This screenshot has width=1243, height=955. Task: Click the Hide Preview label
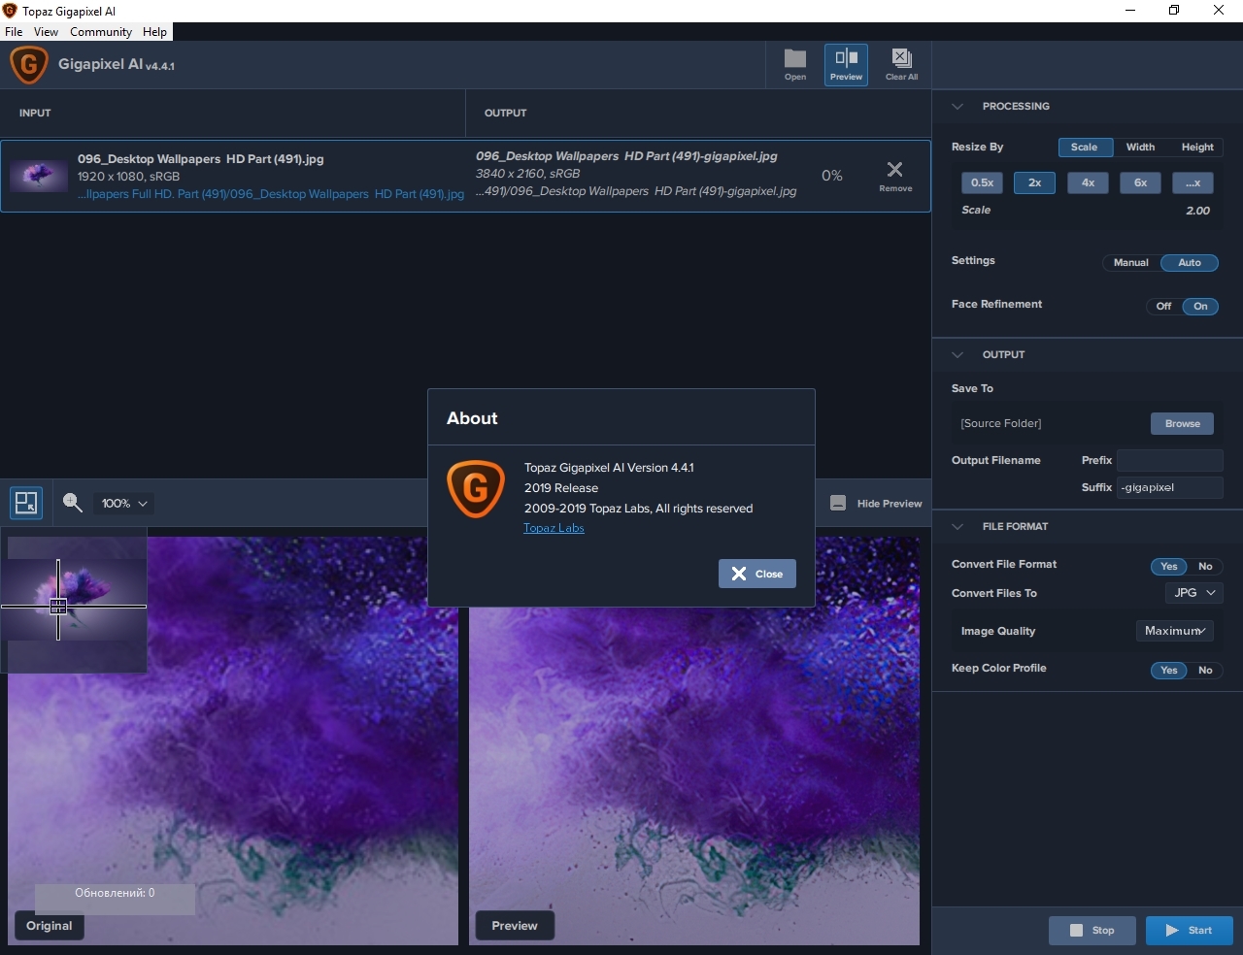click(890, 504)
